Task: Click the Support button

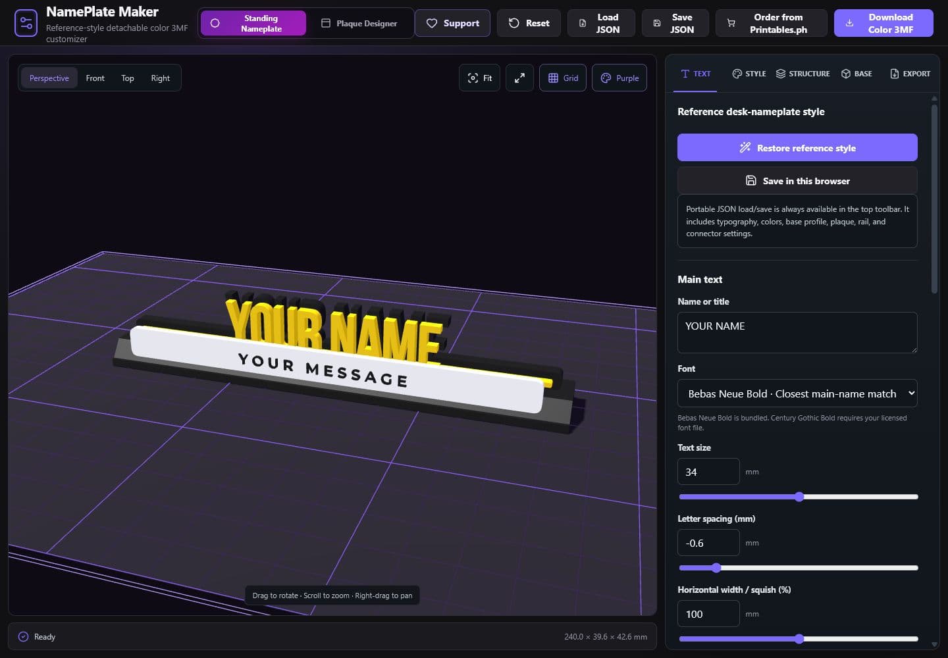Action: click(452, 23)
